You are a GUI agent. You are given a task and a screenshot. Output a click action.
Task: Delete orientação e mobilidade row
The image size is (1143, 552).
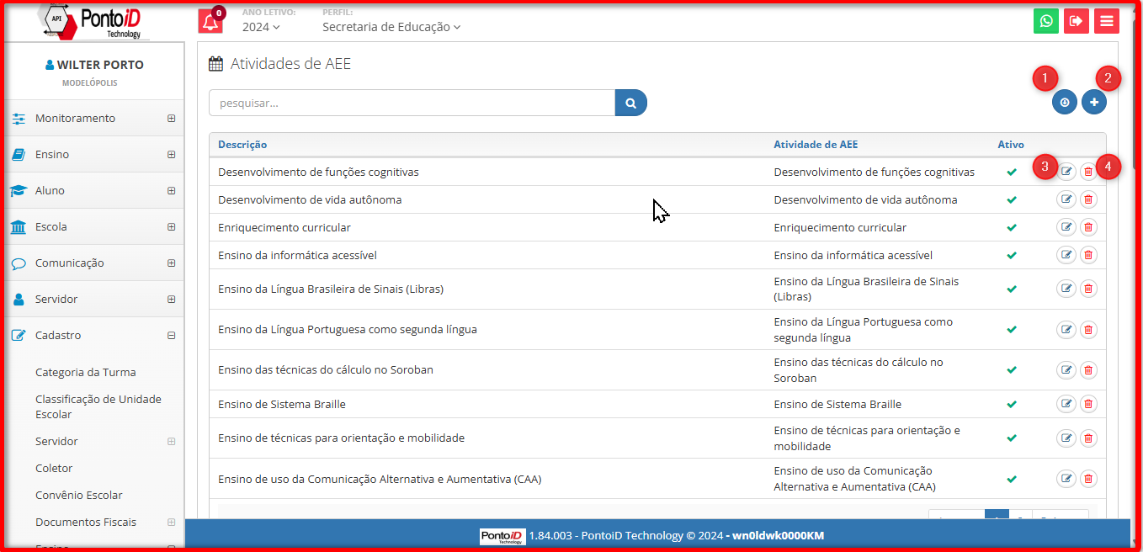pyautogui.click(x=1088, y=438)
